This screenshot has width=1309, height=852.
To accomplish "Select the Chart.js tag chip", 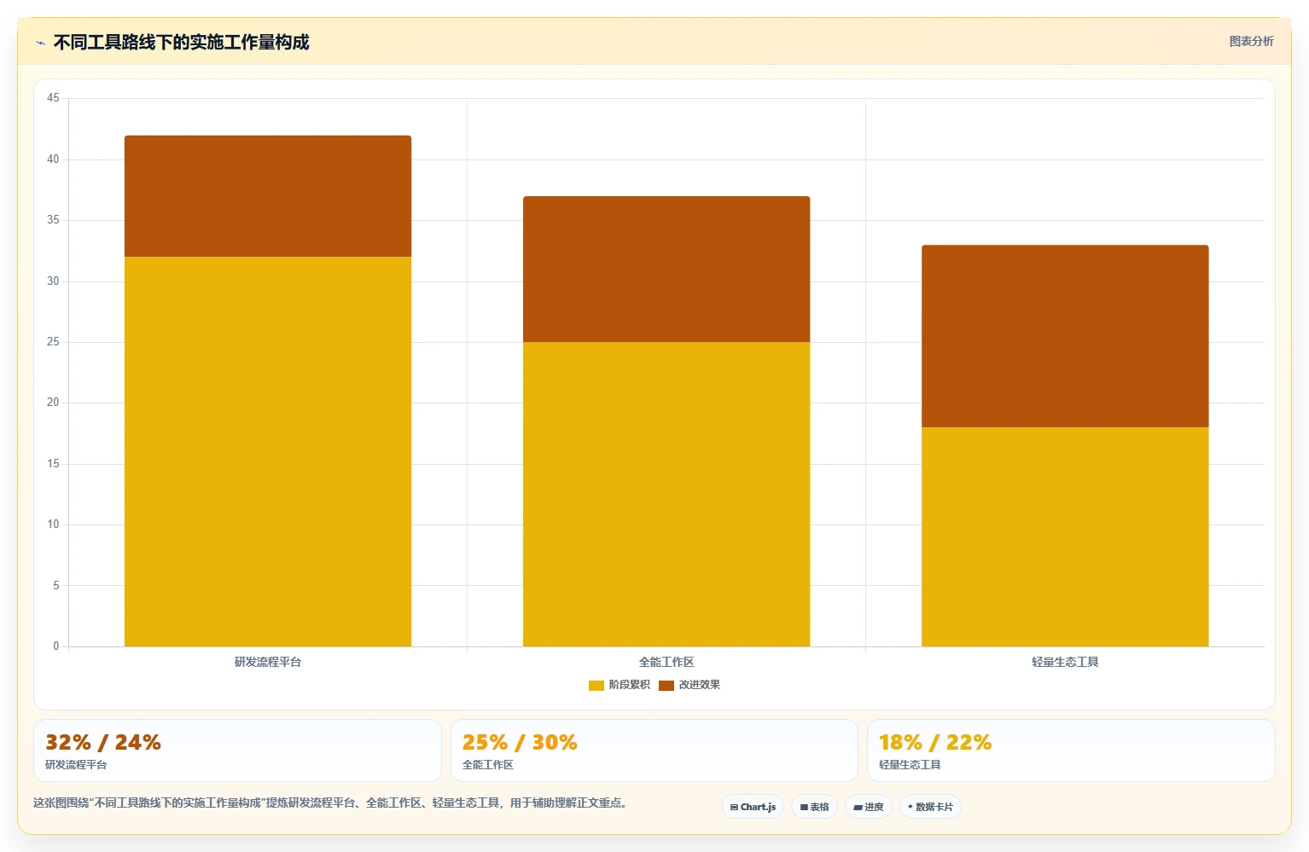I will tap(753, 807).
